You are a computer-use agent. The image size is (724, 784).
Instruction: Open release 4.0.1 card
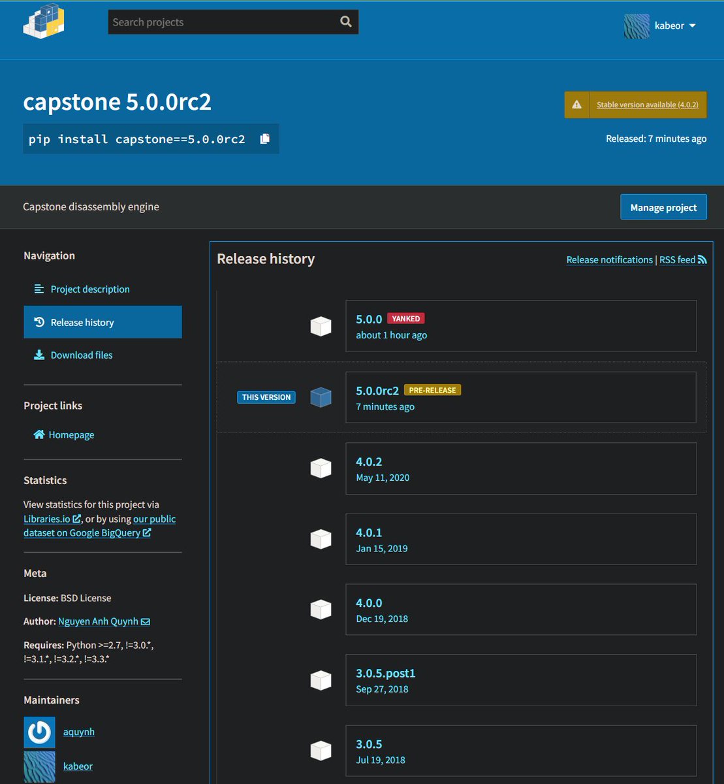[x=521, y=539]
